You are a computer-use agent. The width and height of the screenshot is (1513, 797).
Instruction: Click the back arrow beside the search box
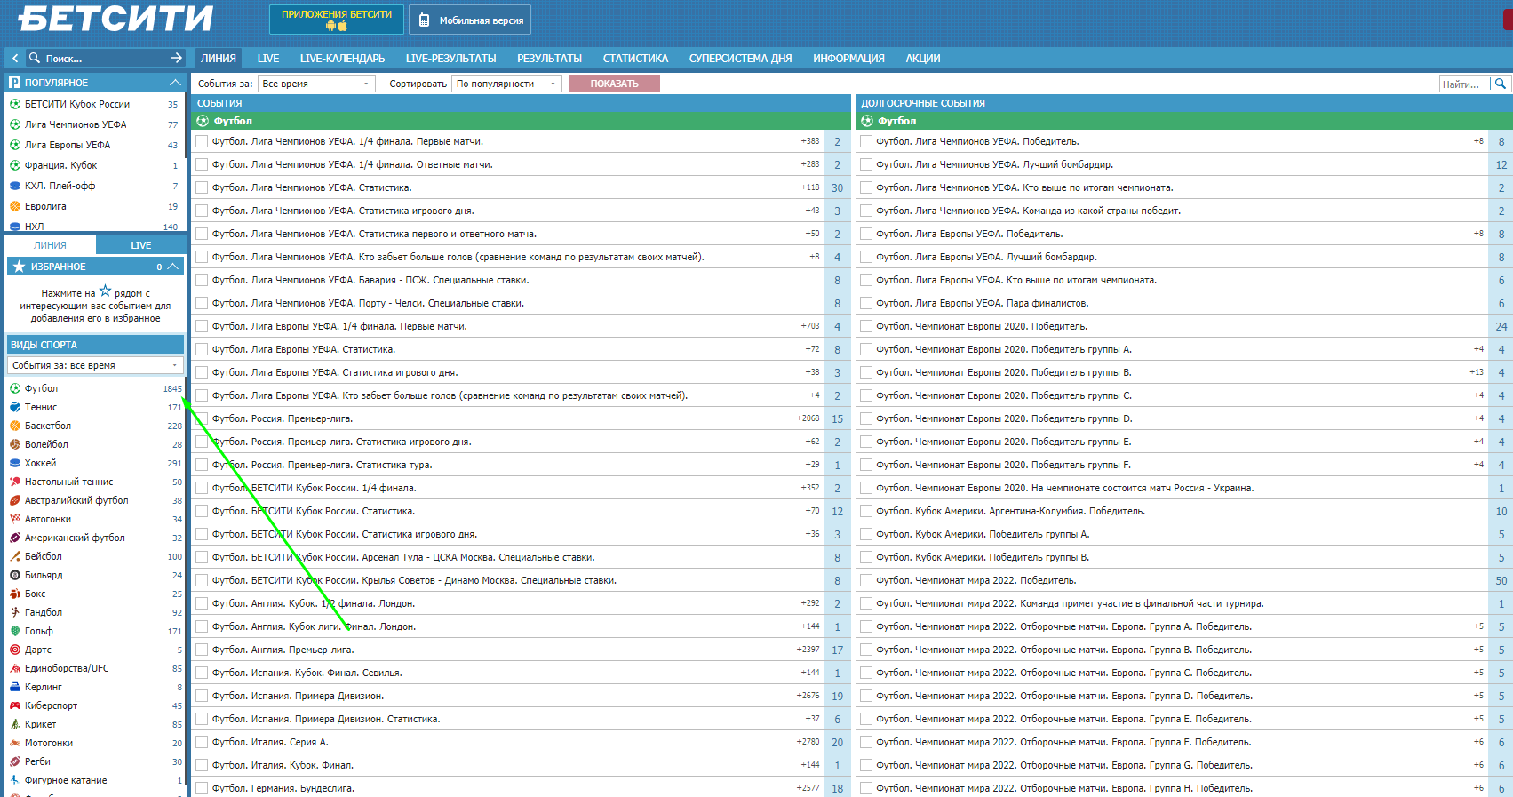[15, 58]
